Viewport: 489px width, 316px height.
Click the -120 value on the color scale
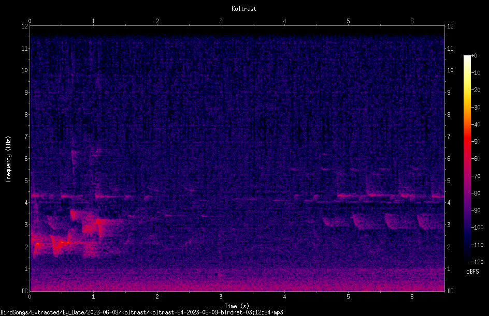coord(477,262)
